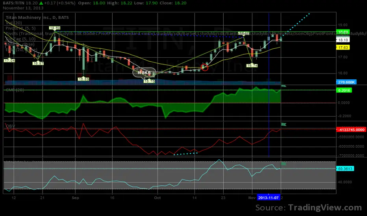Click the 17.00 price axis label
367x216 pixels.
tap(343, 57)
